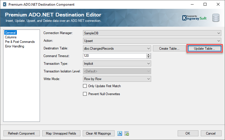Enable Only Update First Match checkbox
Screen dimensions: 225x140
point(85,86)
